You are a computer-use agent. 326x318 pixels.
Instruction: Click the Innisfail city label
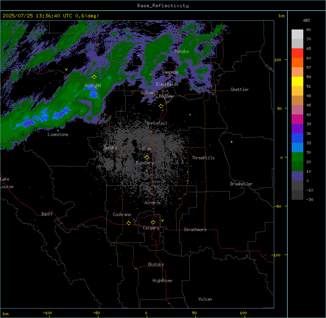click(x=157, y=123)
